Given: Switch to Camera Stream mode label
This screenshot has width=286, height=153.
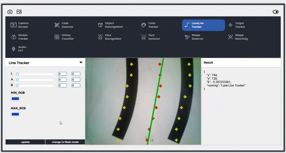Looking at the screenshot, I should [x=23, y=25].
